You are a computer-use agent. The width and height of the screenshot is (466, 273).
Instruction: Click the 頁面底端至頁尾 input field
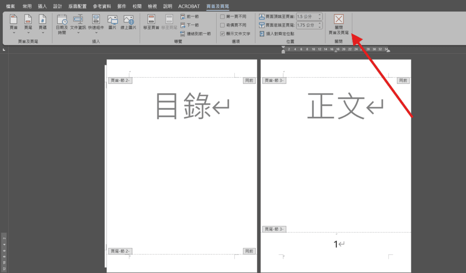tap(306, 25)
